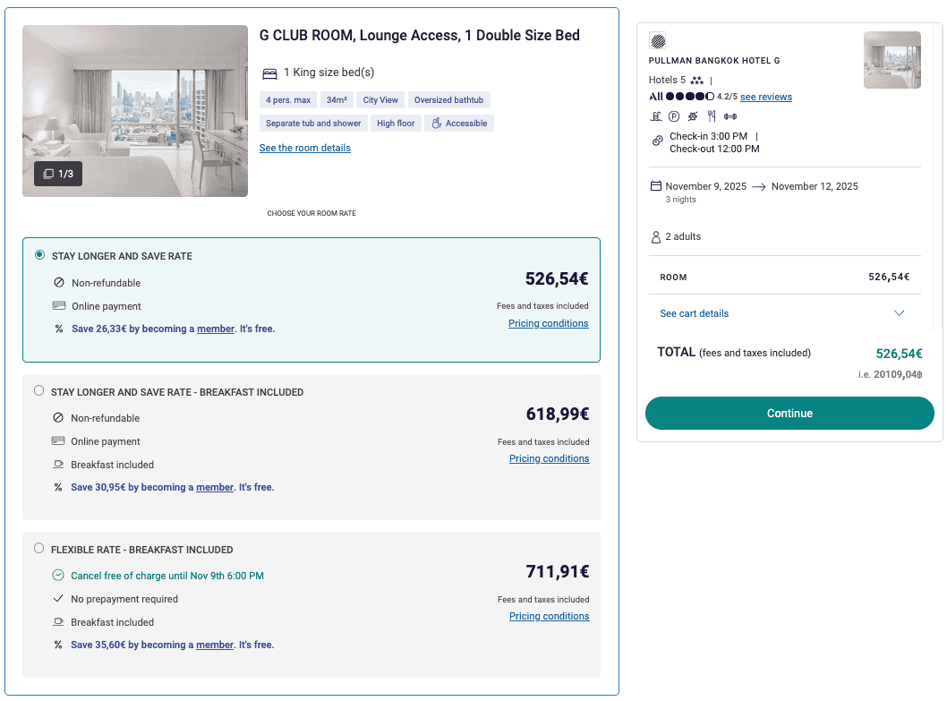
Task: Select Stay Longer rate with breakfast included
Action: 38,391
